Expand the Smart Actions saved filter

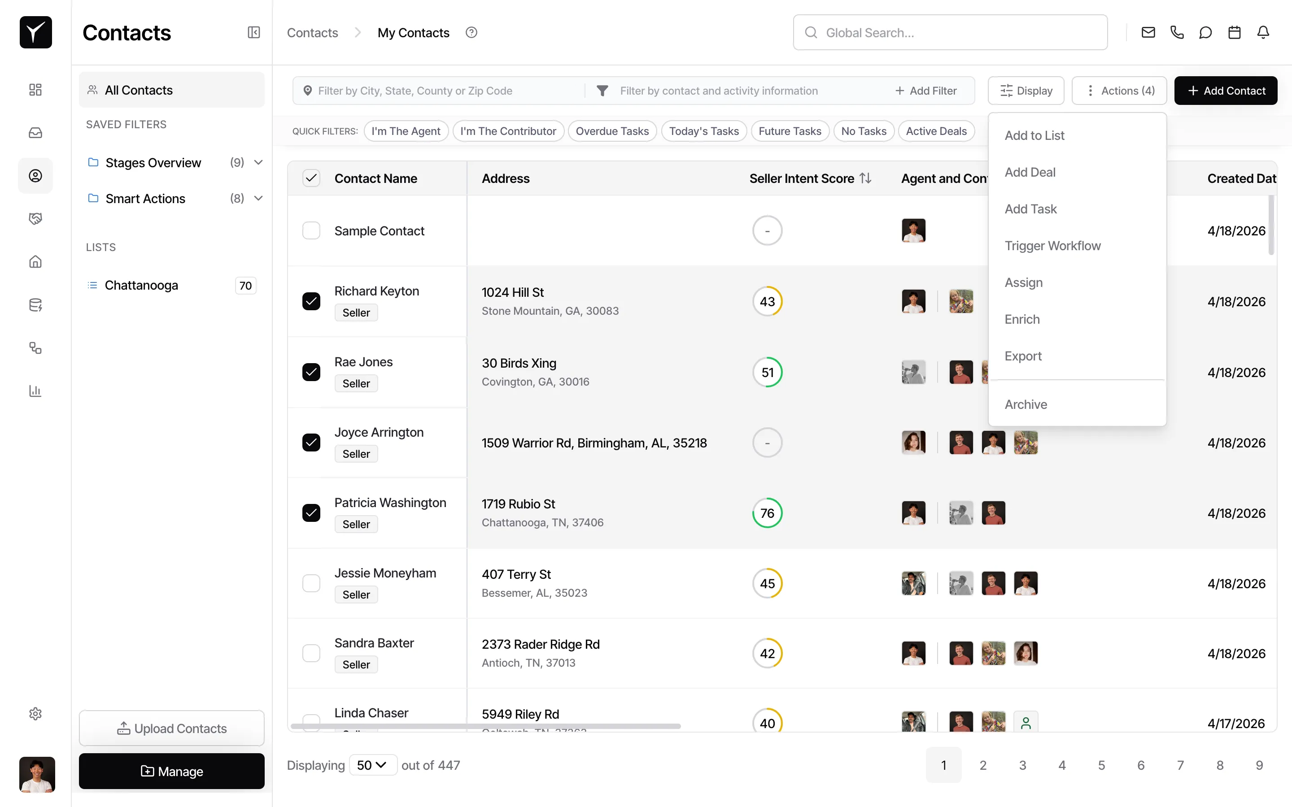coord(259,198)
